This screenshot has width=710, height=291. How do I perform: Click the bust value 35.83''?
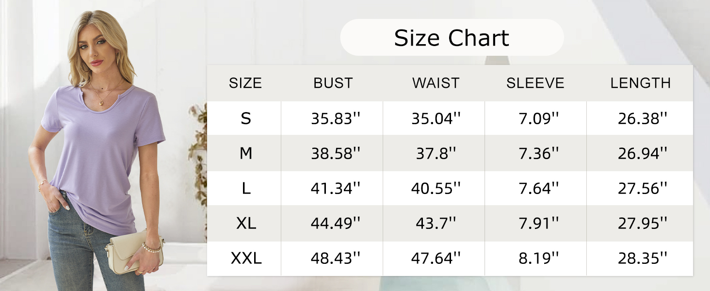(336, 118)
